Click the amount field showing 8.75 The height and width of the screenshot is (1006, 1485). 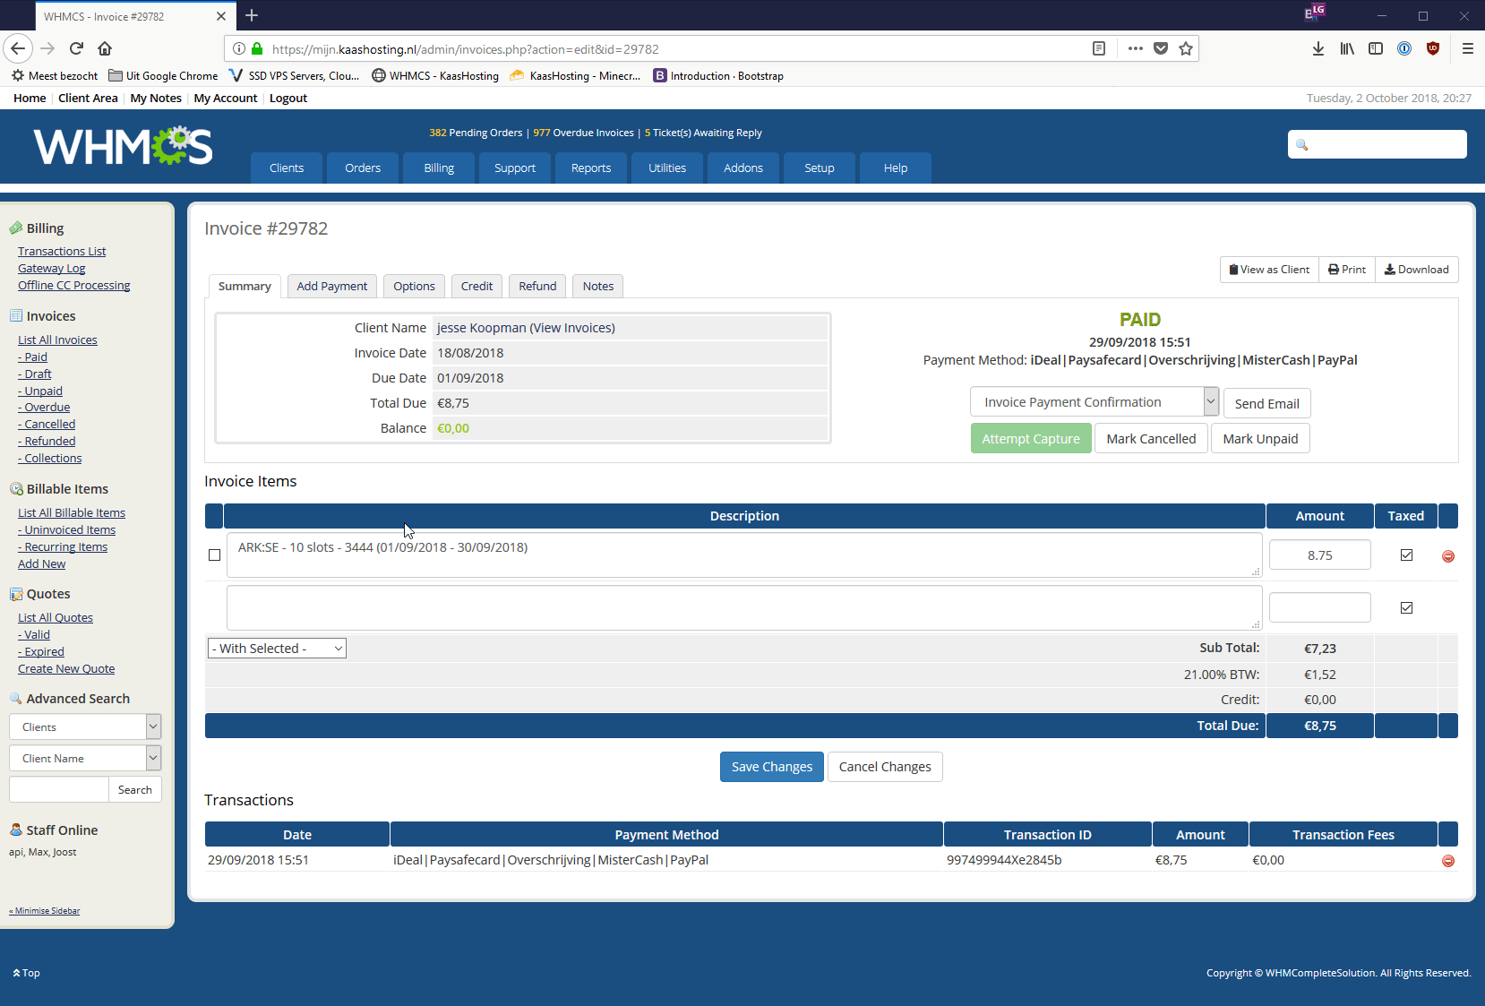1319,555
